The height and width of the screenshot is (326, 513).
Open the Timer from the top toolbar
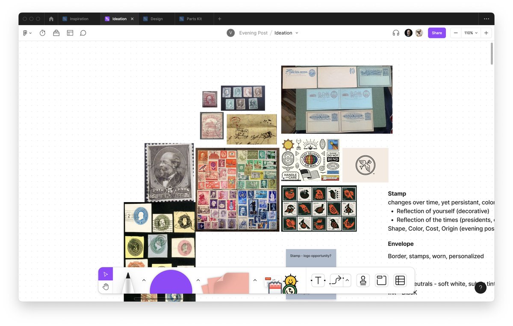point(42,32)
